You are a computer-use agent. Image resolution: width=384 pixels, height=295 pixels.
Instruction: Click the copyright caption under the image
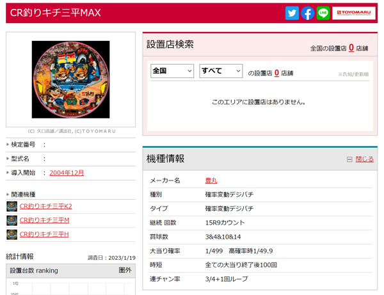pos(72,131)
